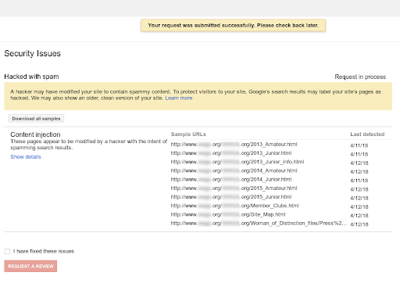
Task: Open the Learn more link
Action: (x=179, y=98)
